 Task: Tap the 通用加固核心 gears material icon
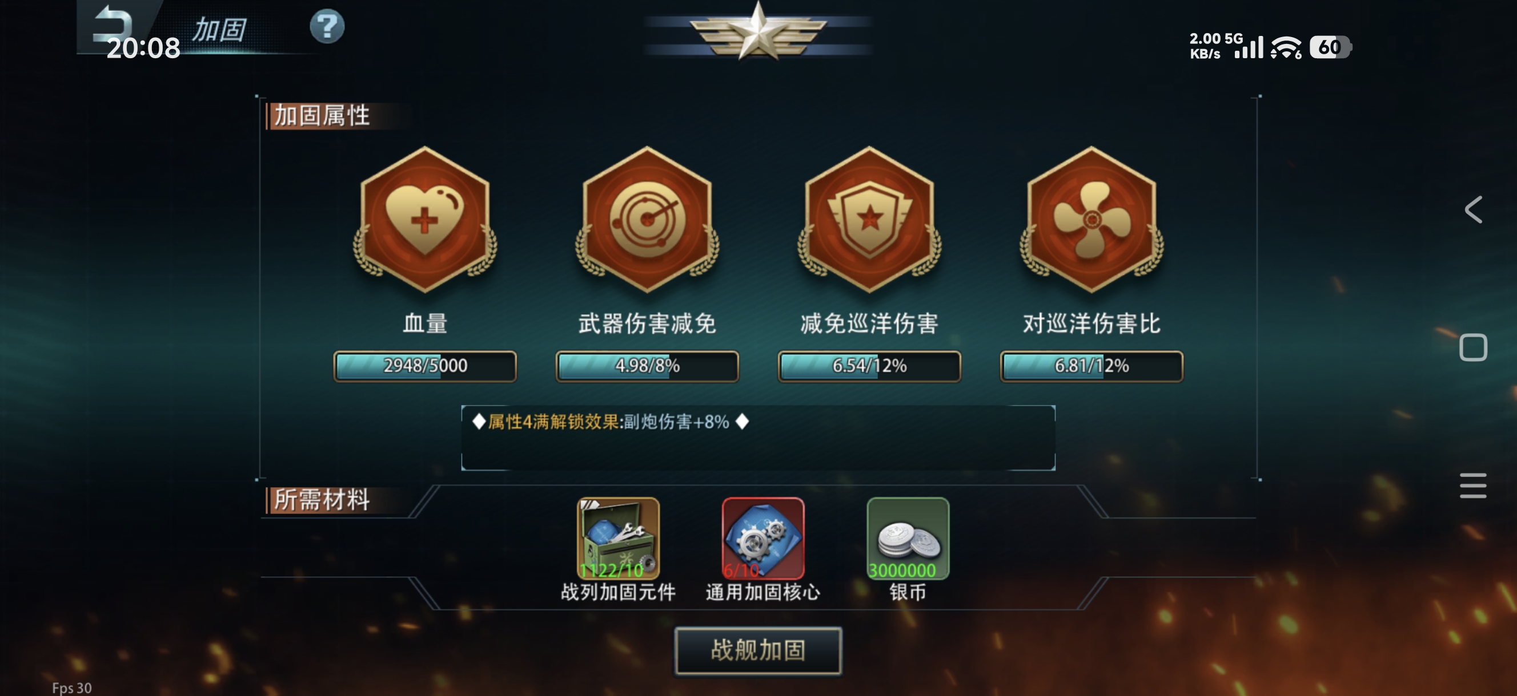click(x=762, y=539)
